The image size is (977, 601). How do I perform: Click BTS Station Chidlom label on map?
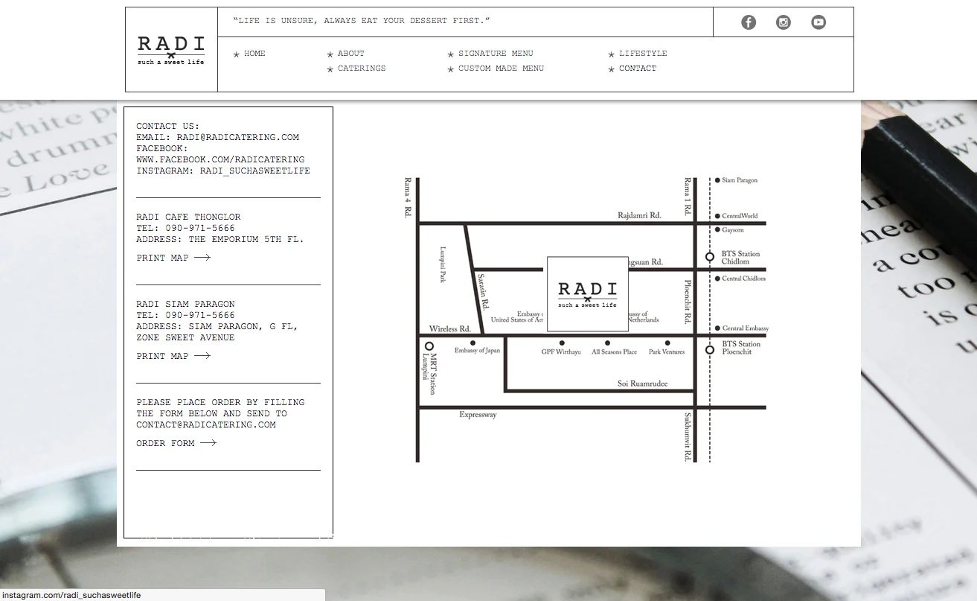741,258
